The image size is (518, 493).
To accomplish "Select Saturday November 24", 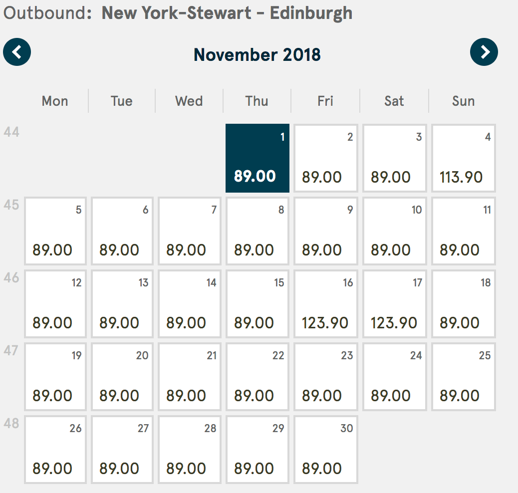I will (x=395, y=377).
